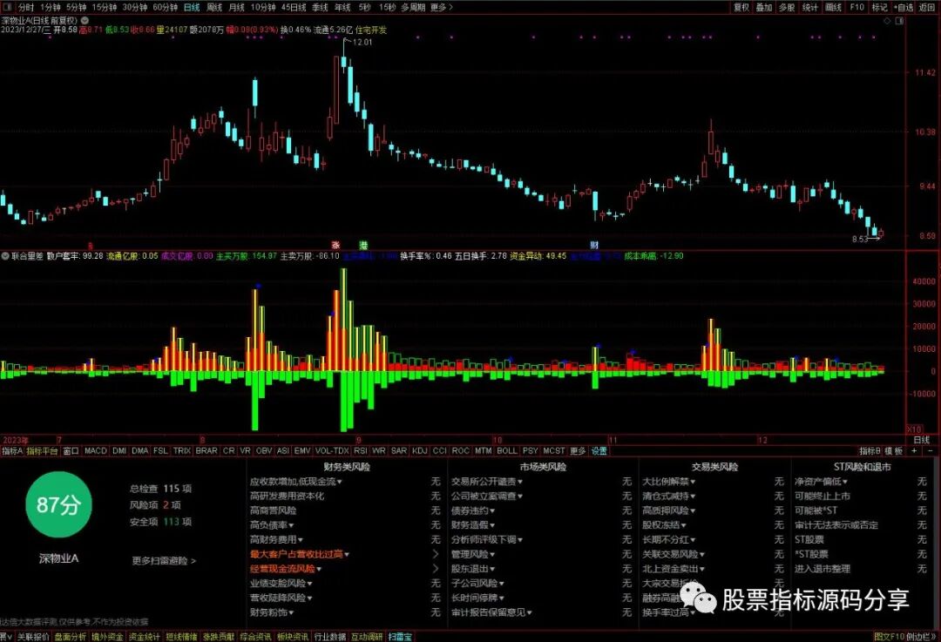The image size is (941, 642).
Task: Toggle the 侧边栏 sidebar button
Action: [x=921, y=637]
